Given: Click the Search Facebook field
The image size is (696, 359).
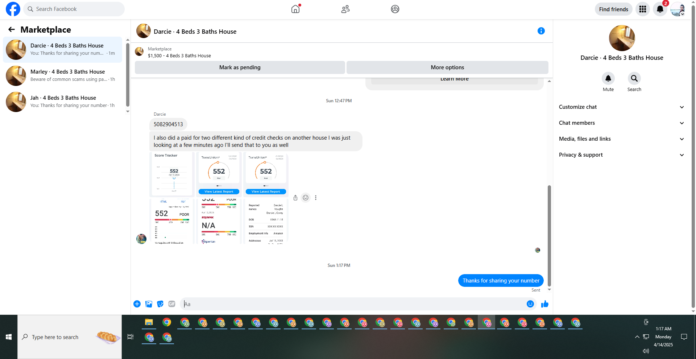Looking at the screenshot, I should tap(74, 9).
